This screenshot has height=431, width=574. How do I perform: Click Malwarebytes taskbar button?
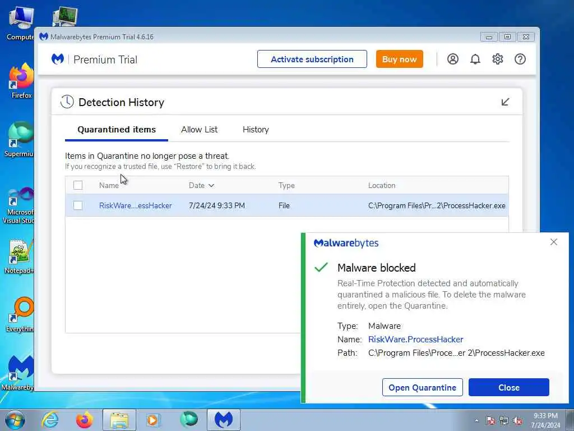click(224, 420)
